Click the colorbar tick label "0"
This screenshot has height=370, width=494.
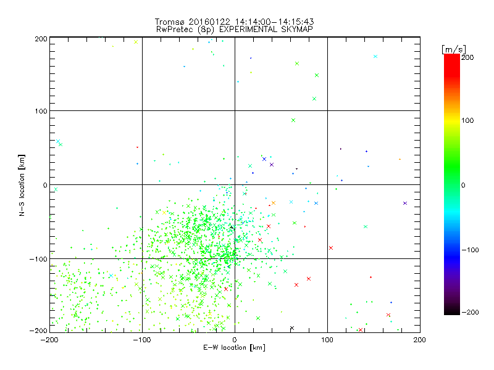[x=463, y=185]
